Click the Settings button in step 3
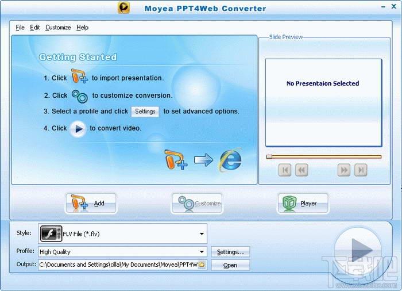Image resolution: width=402 pixels, height=291 pixels. point(145,112)
